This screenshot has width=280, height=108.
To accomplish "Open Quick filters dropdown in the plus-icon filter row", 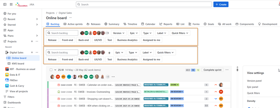I will point(166,52).
